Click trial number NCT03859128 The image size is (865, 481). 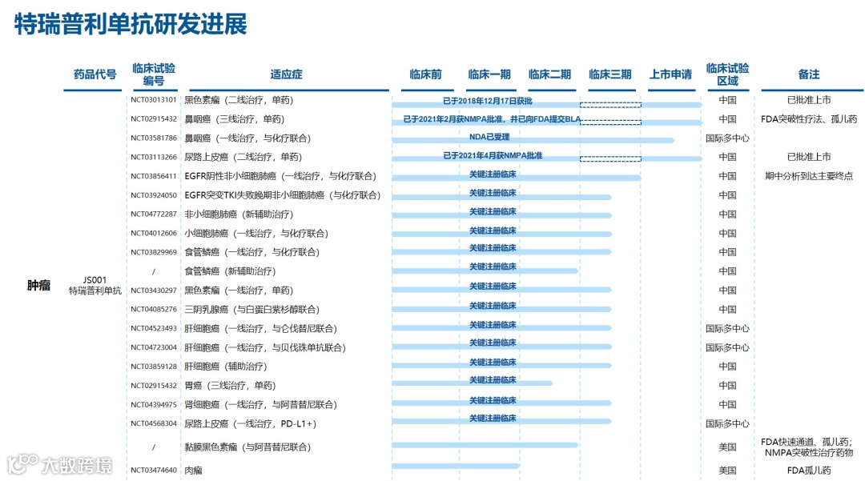154,367
